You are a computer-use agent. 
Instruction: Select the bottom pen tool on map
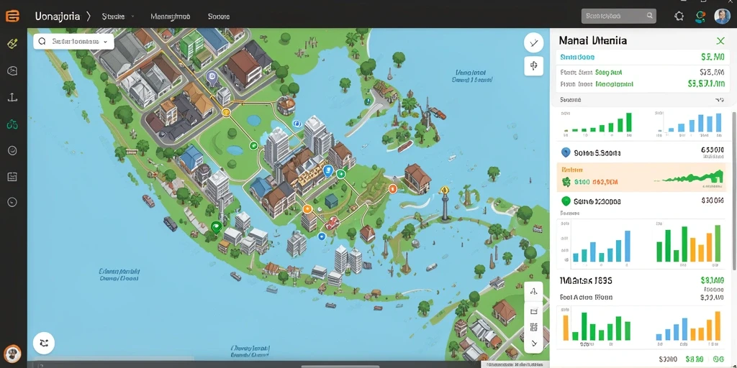click(x=533, y=344)
